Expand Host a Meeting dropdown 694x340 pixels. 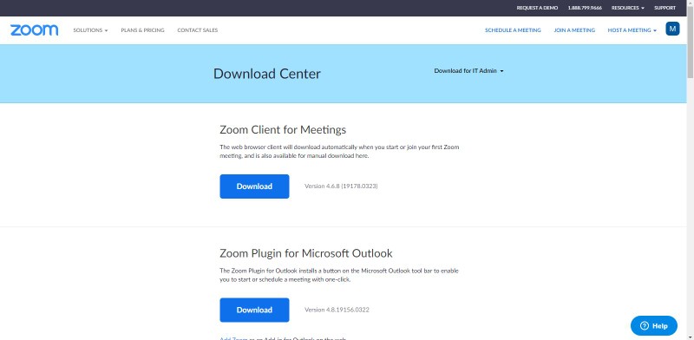pyautogui.click(x=632, y=30)
